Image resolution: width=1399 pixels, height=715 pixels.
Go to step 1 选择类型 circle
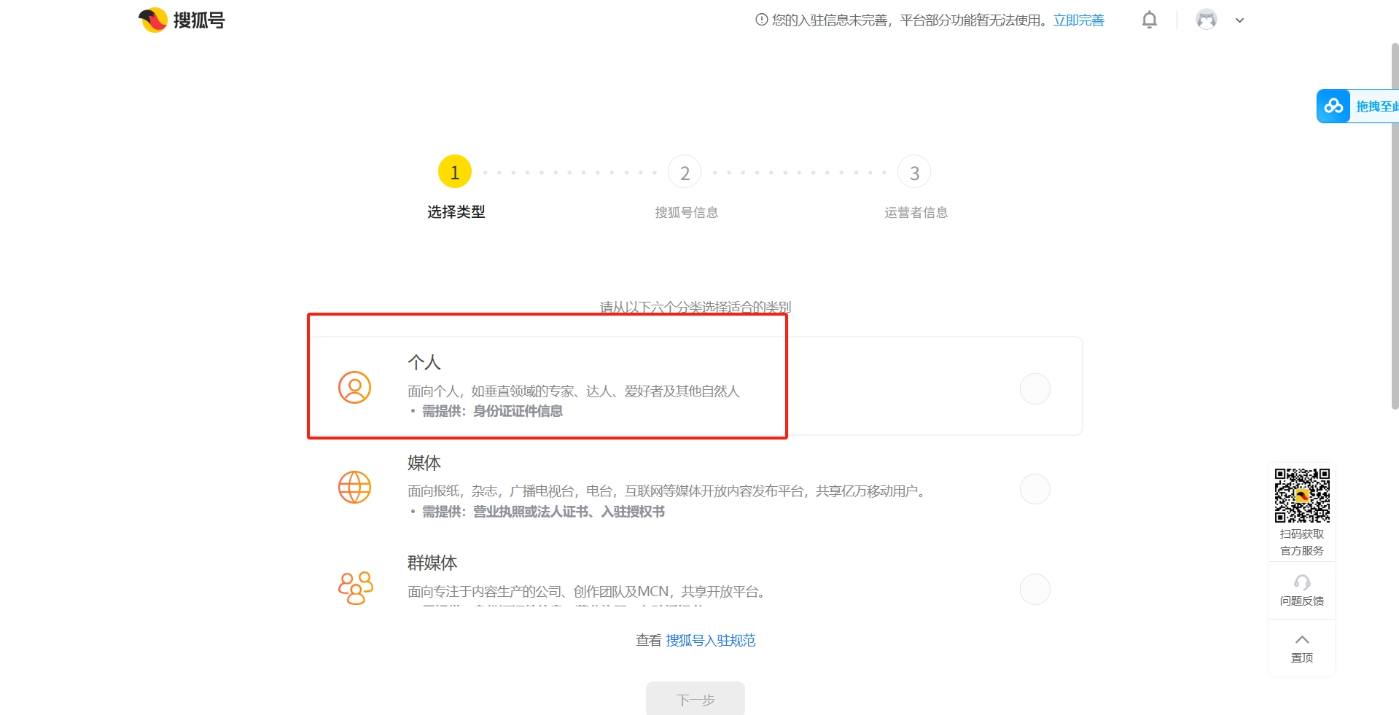coord(455,172)
